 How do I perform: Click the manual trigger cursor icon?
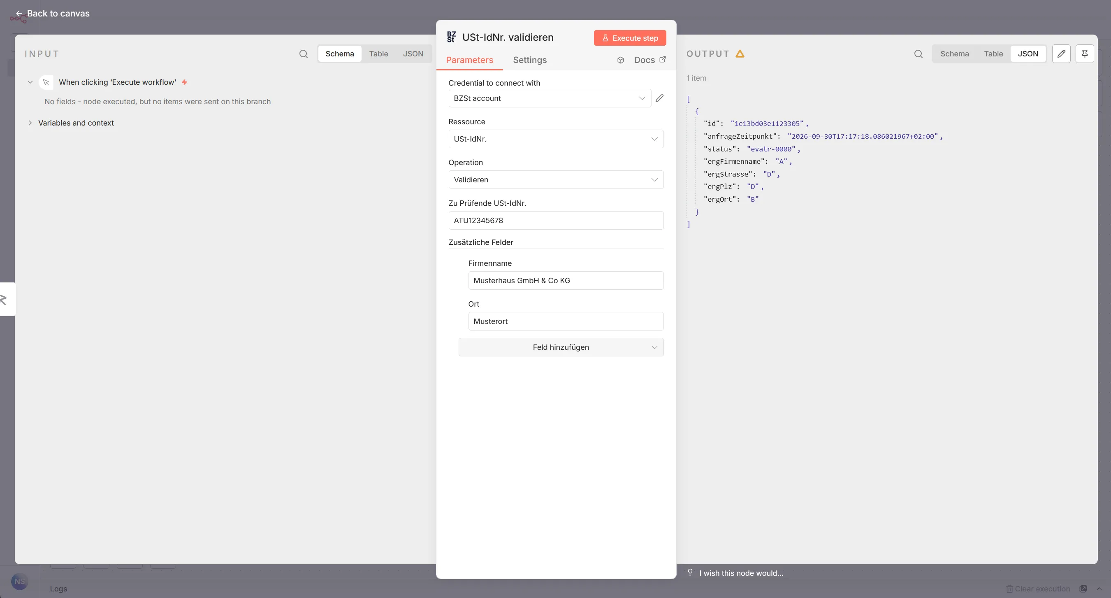pos(46,82)
